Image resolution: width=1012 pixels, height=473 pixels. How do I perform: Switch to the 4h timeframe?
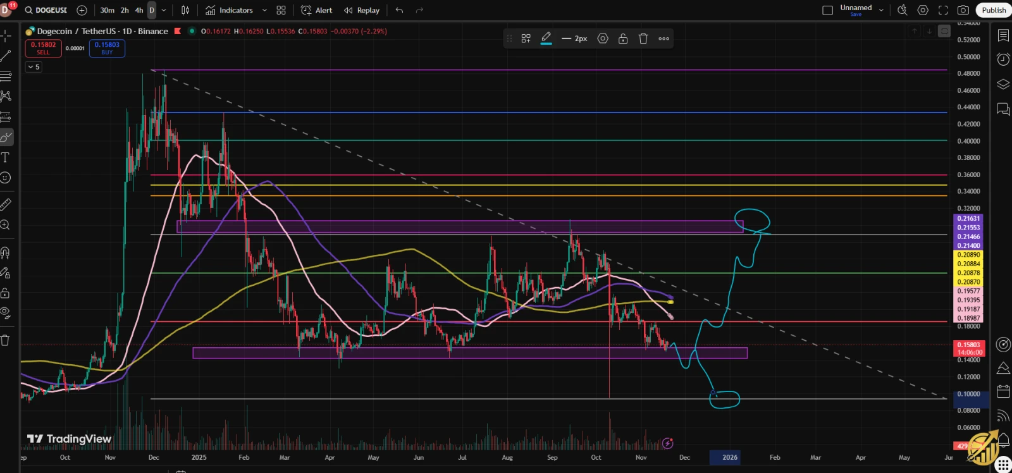139,10
